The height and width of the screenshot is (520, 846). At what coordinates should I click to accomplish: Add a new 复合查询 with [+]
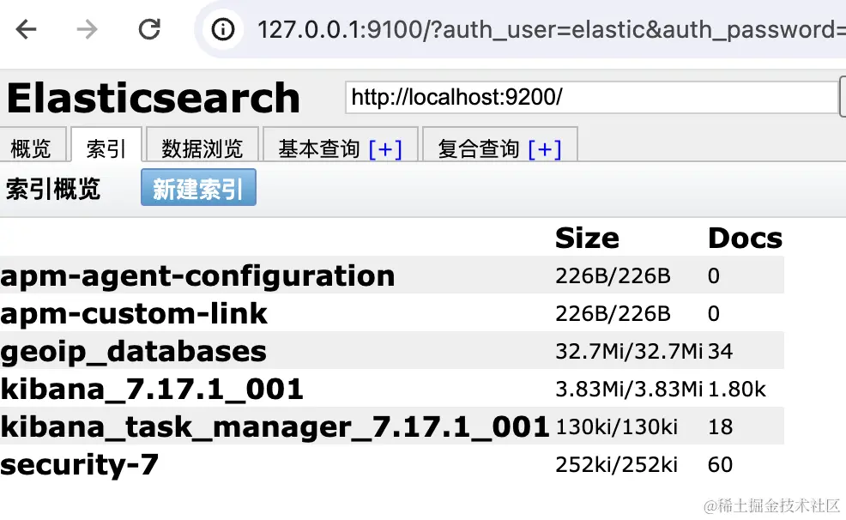coord(545,149)
